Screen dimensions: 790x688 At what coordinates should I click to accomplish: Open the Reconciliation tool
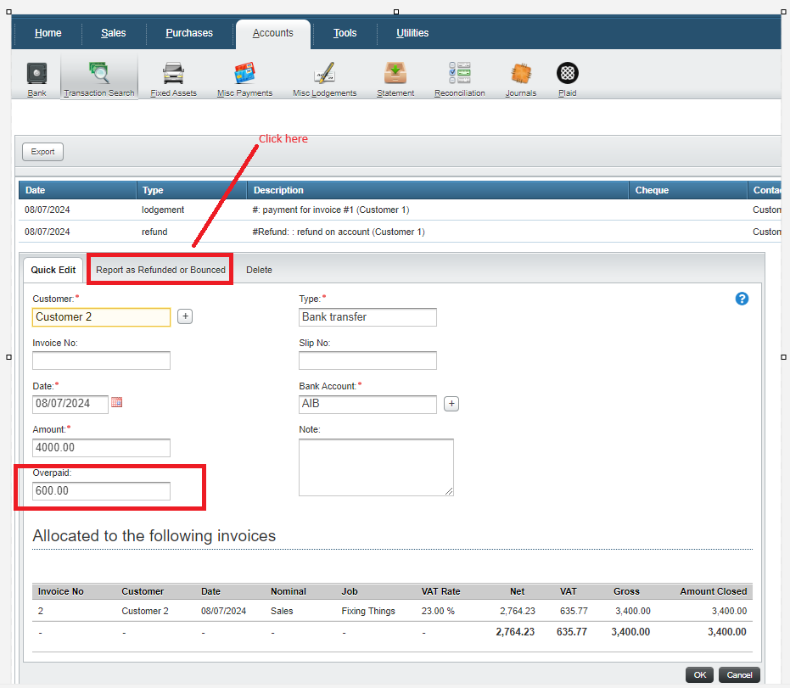(x=459, y=74)
